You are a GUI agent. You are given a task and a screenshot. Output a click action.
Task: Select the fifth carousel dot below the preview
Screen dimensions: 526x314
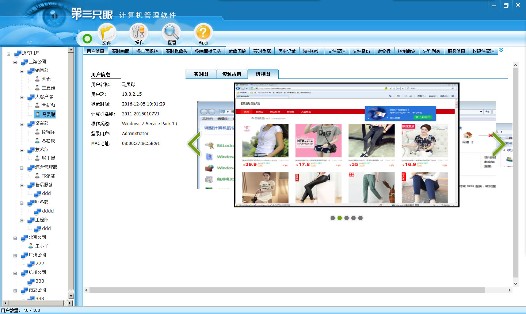(360, 218)
